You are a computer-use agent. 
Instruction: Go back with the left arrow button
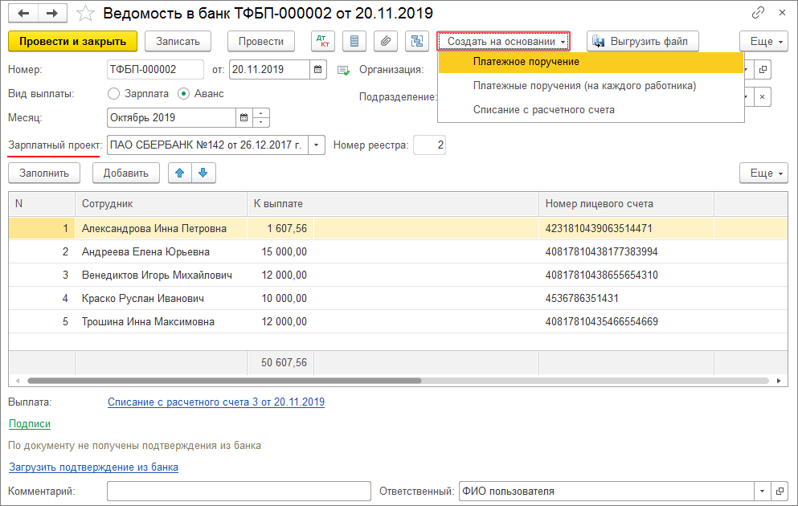[x=23, y=13]
